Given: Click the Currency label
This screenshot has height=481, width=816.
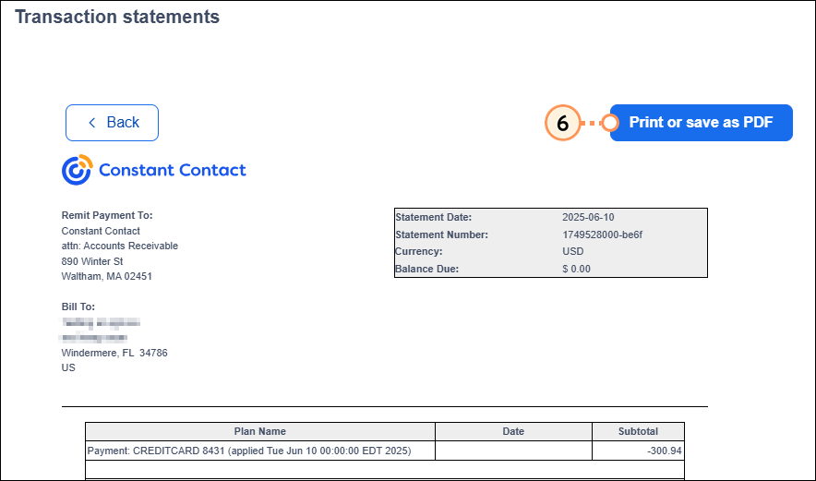Looking at the screenshot, I should pyautogui.click(x=419, y=251).
